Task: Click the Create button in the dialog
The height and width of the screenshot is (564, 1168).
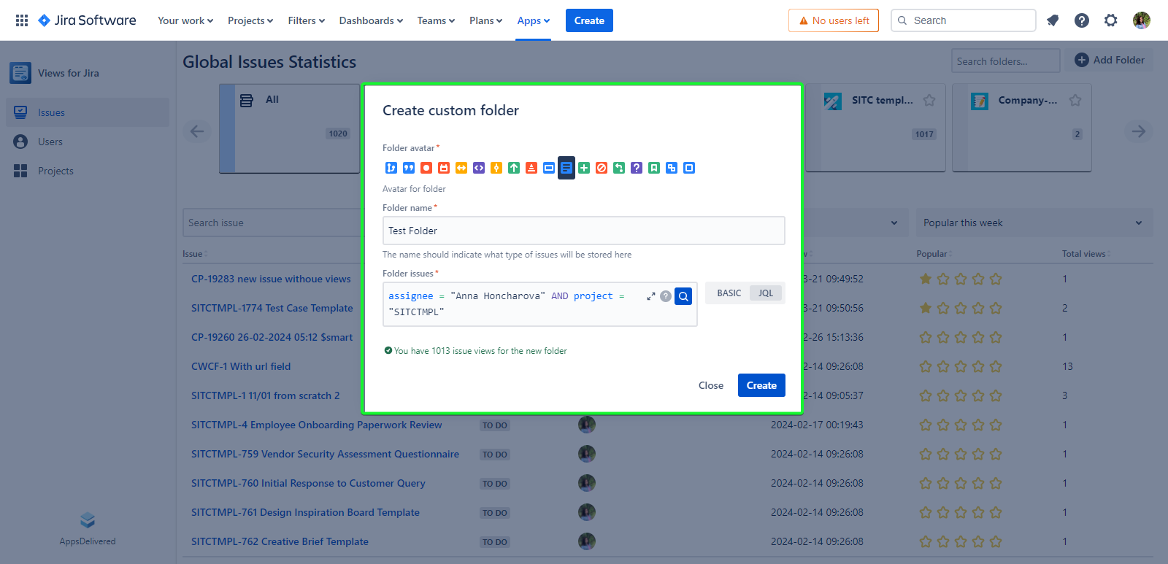Action: click(761, 385)
